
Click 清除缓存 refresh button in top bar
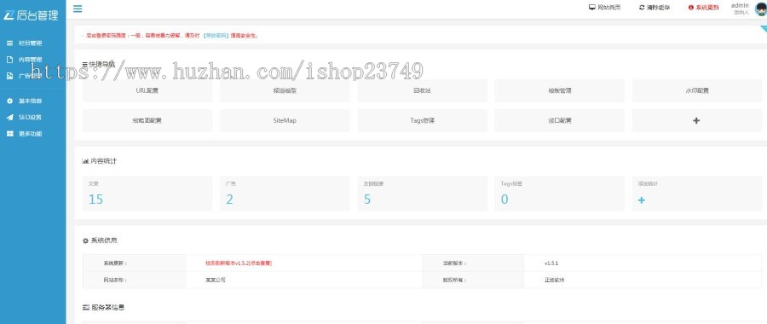(655, 8)
